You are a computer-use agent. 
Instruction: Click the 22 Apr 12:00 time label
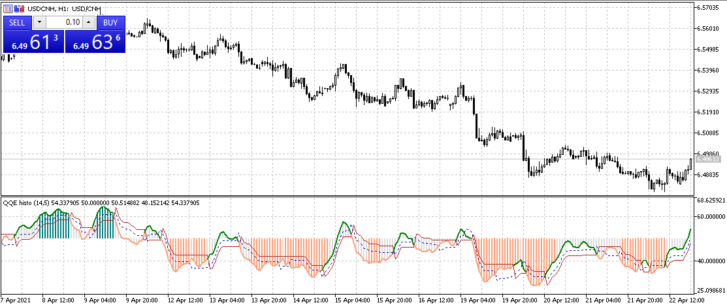pos(685,300)
